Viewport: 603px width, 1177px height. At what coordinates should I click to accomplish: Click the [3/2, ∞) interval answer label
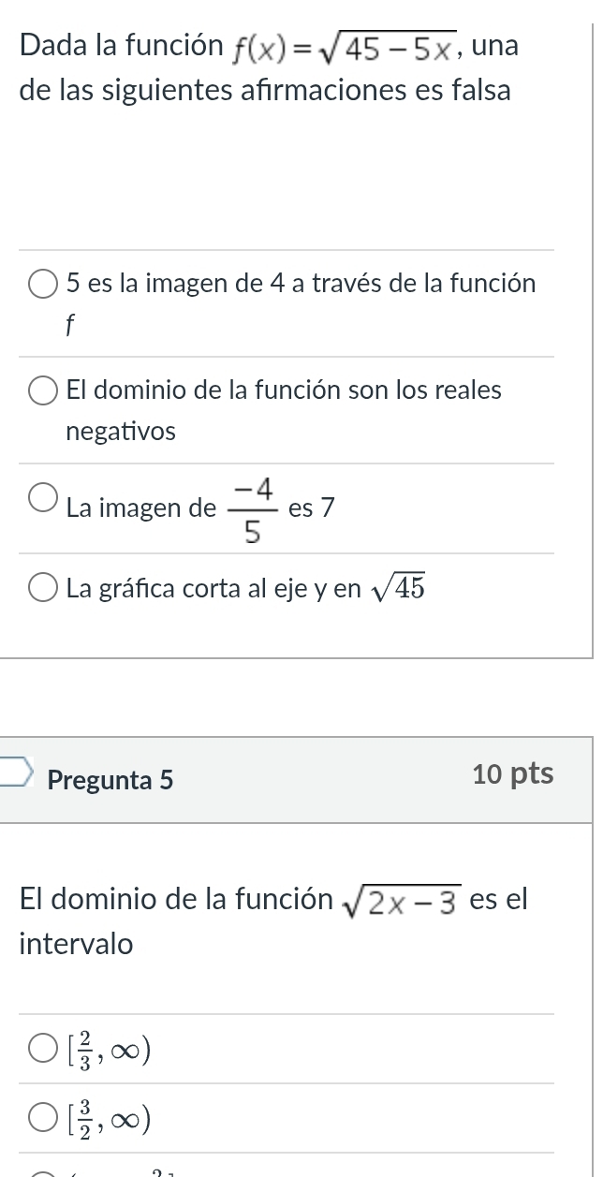110,1116
